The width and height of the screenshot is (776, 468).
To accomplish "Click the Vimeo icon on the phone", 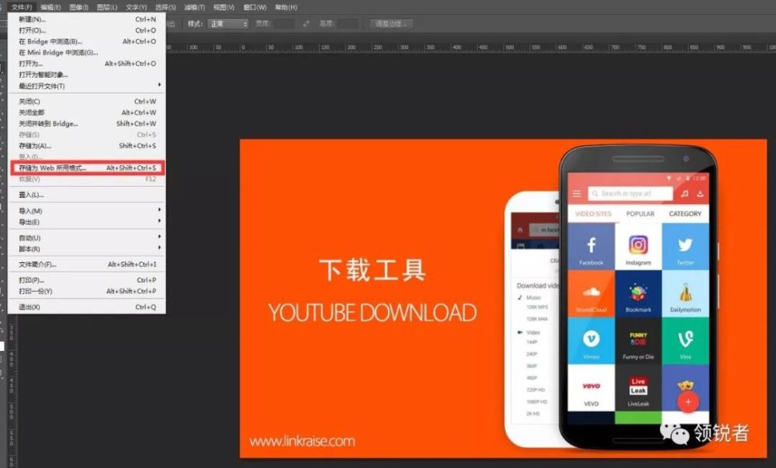I will 591,340.
